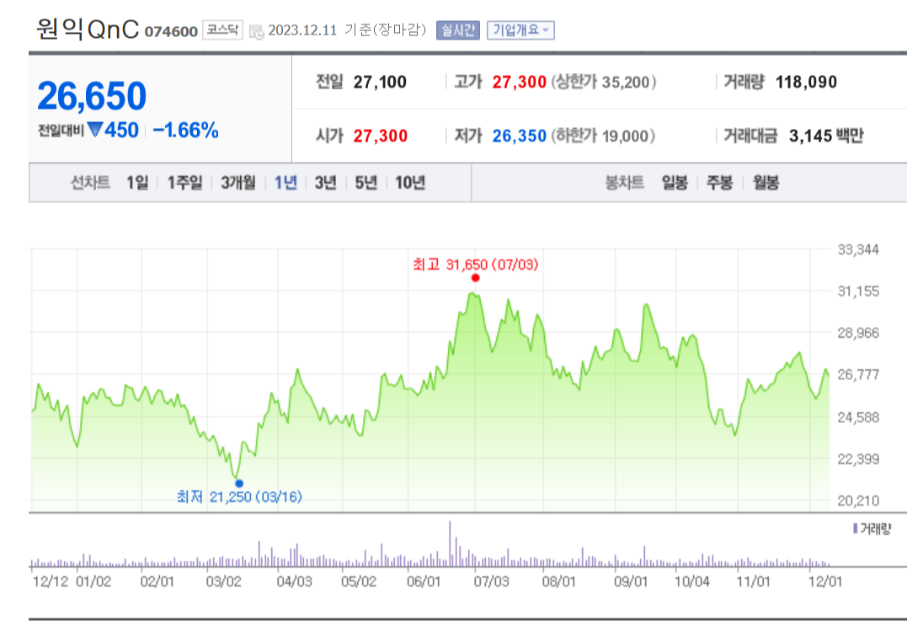This screenshot has height=621, width=907.
Task: Select the 1주일 line chart tab
Action: (x=184, y=183)
